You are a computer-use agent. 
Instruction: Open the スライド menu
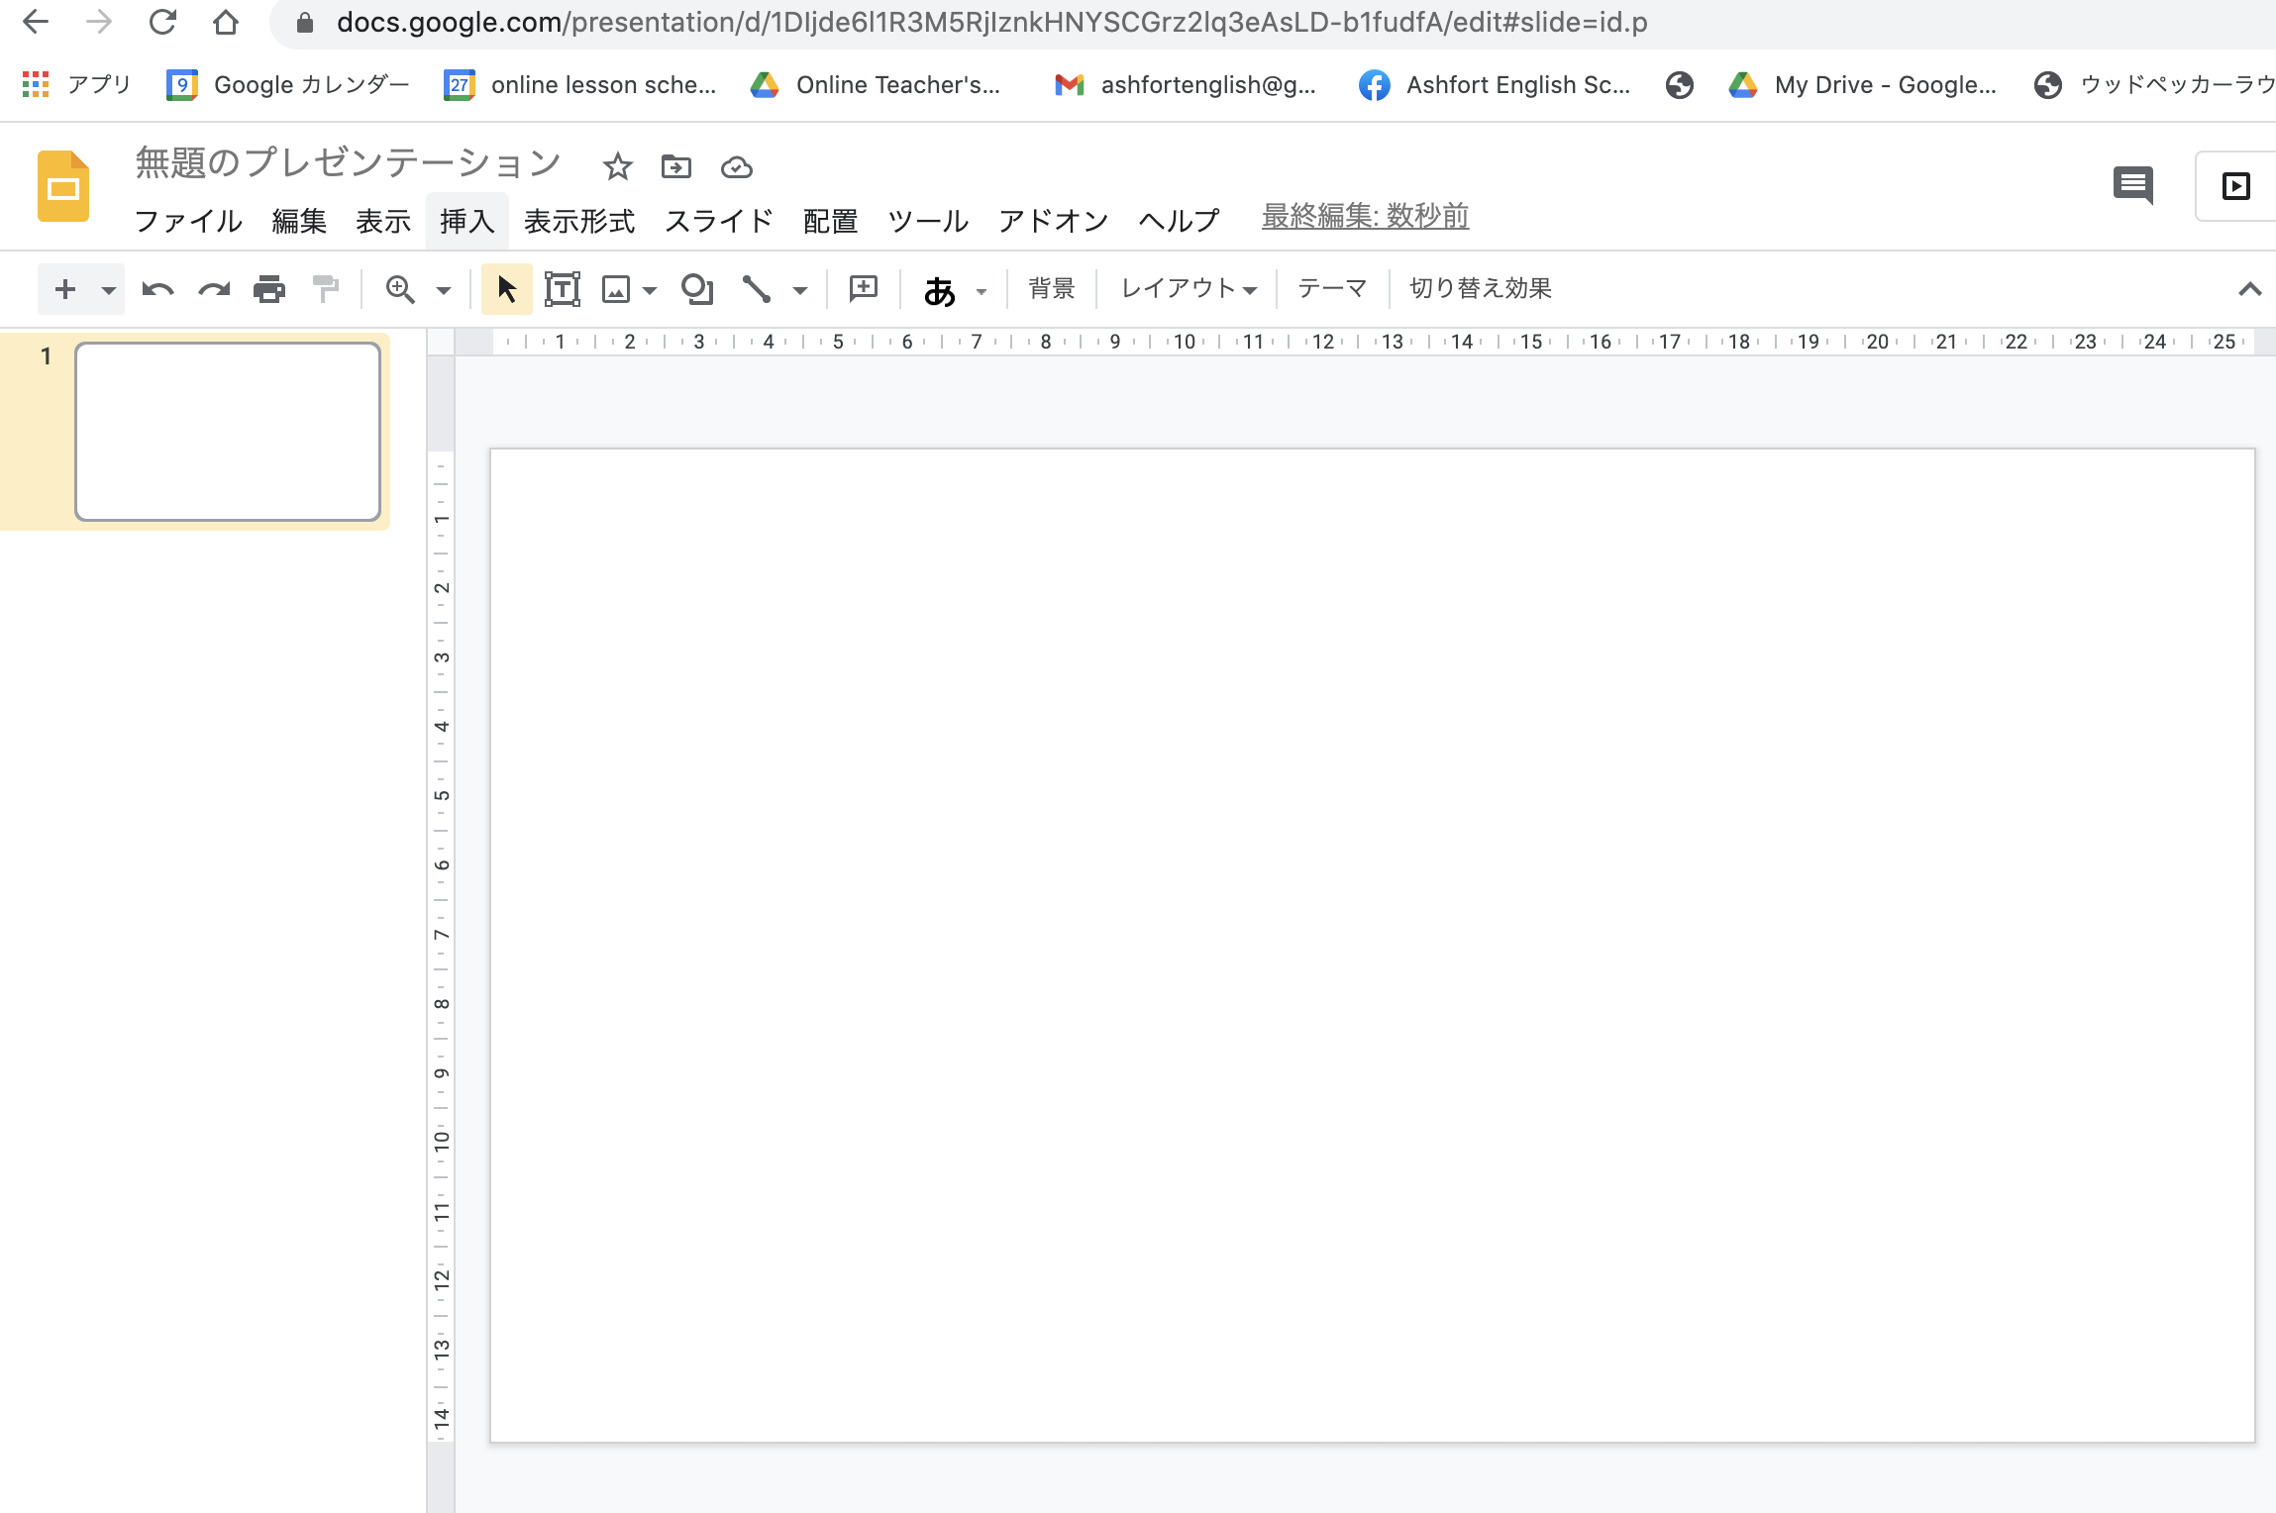tap(719, 221)
